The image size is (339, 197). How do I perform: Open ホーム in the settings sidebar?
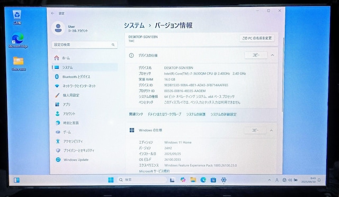point(85,58)
